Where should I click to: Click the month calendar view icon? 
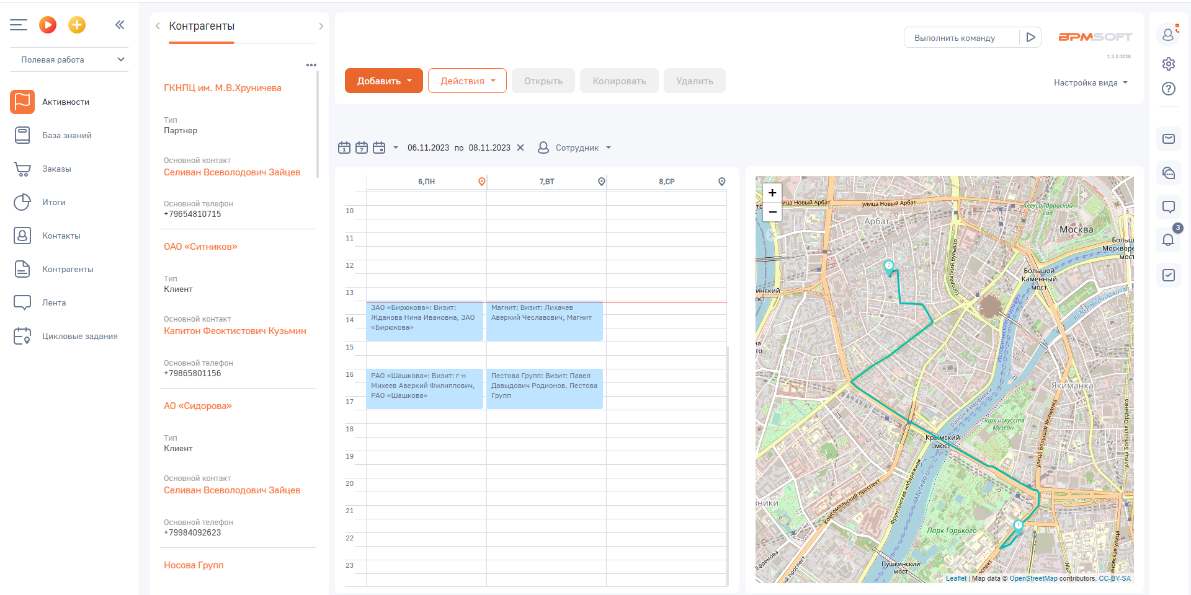(x=379, y=148)
